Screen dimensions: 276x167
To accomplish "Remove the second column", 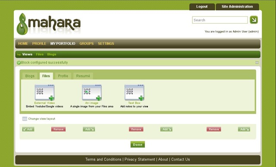I will [136, 129].
